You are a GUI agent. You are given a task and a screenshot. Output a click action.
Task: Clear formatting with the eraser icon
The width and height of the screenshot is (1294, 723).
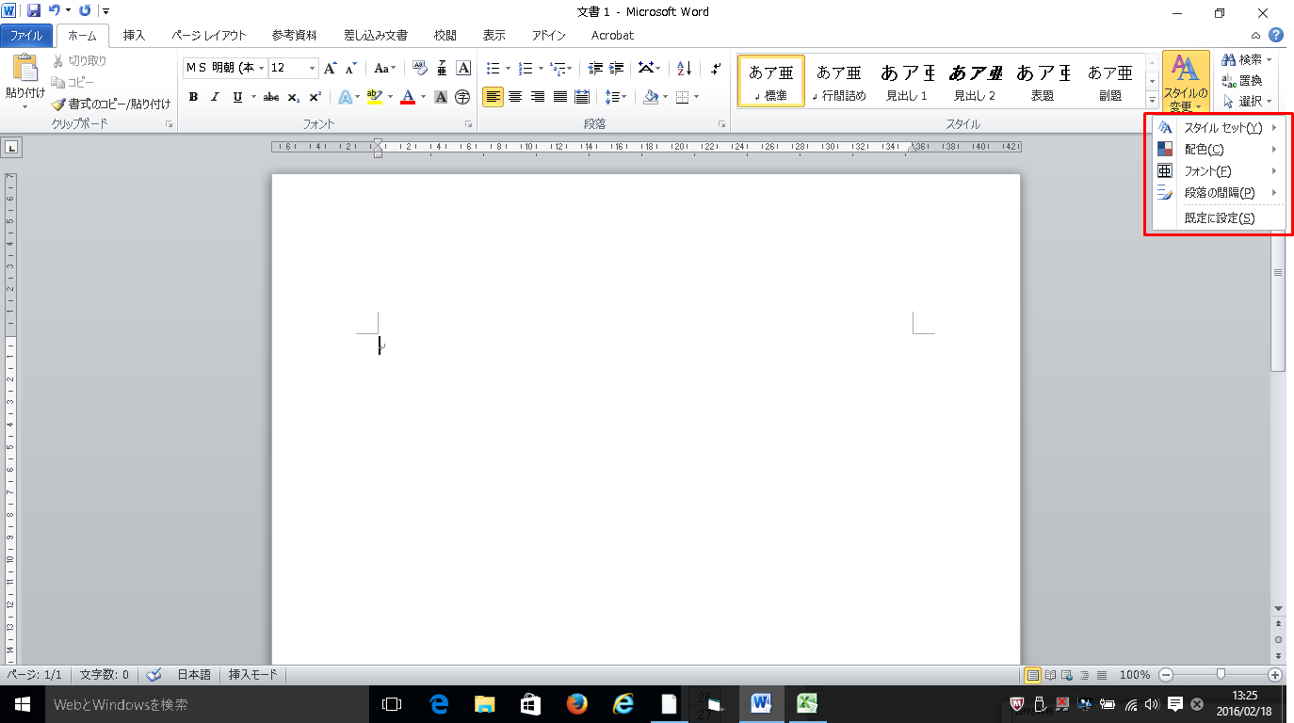click(x=420, y=68)
